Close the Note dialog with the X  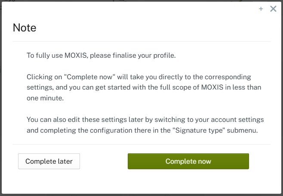[x=273, y=9]
